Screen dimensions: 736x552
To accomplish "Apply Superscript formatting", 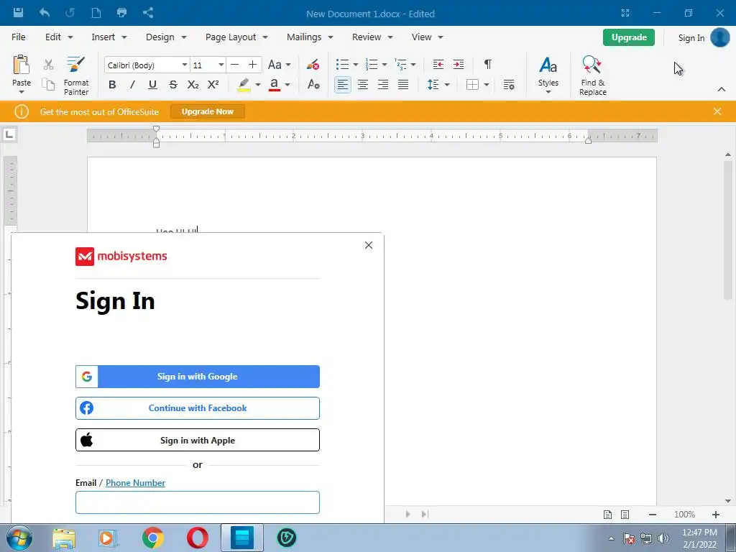I will pos(213,85).
